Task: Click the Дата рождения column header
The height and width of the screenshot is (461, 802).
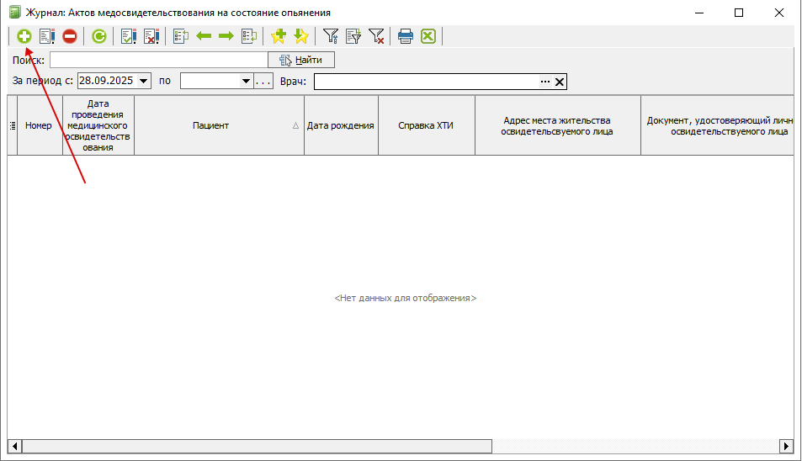Action: click(340, 125)
